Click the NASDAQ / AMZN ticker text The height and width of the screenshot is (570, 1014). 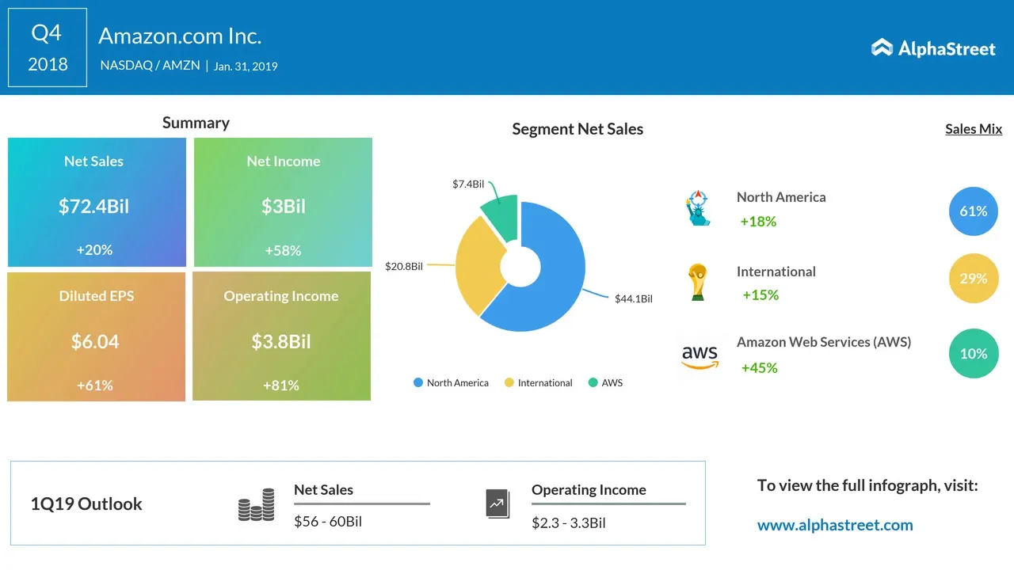tap(151, 66)
